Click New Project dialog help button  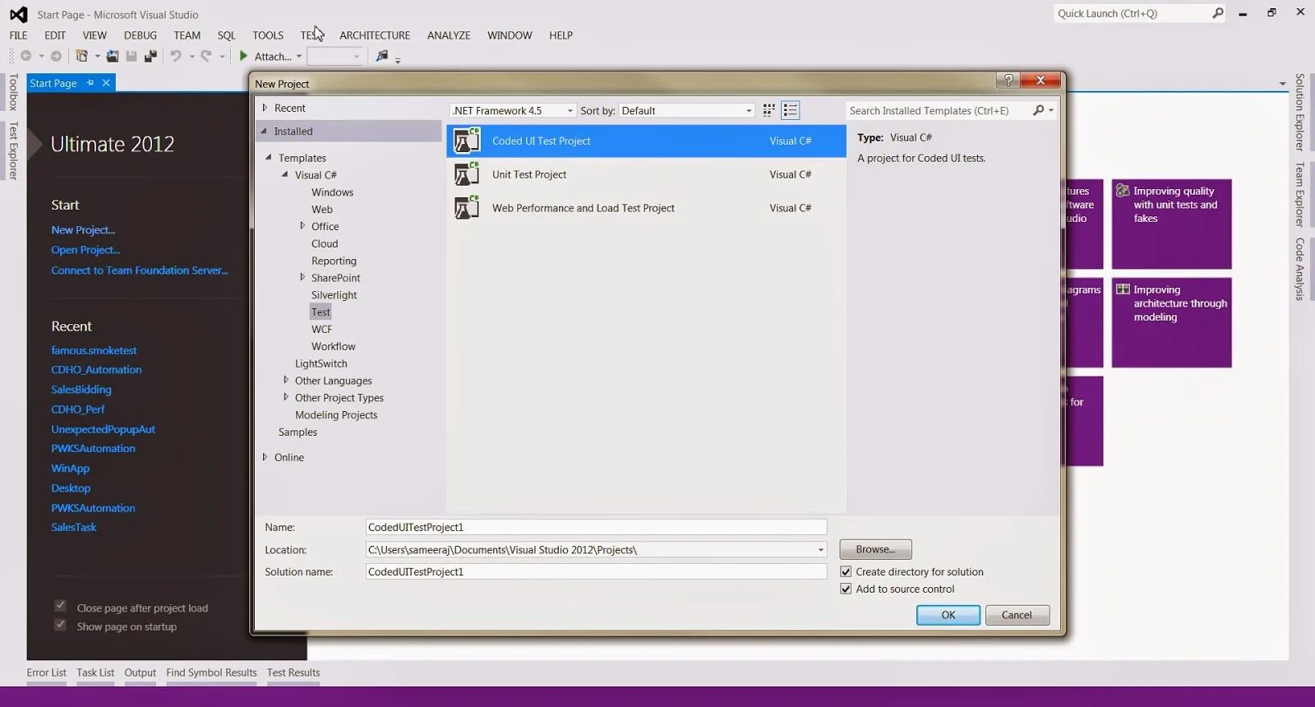click(1008, 80)
